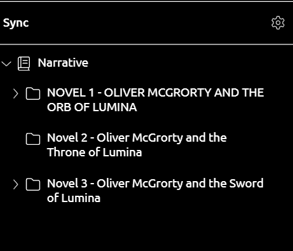Viewport: 293px width, 251px height.
Task: Open Sync settings via the gear icon
Action: [278, 23]
